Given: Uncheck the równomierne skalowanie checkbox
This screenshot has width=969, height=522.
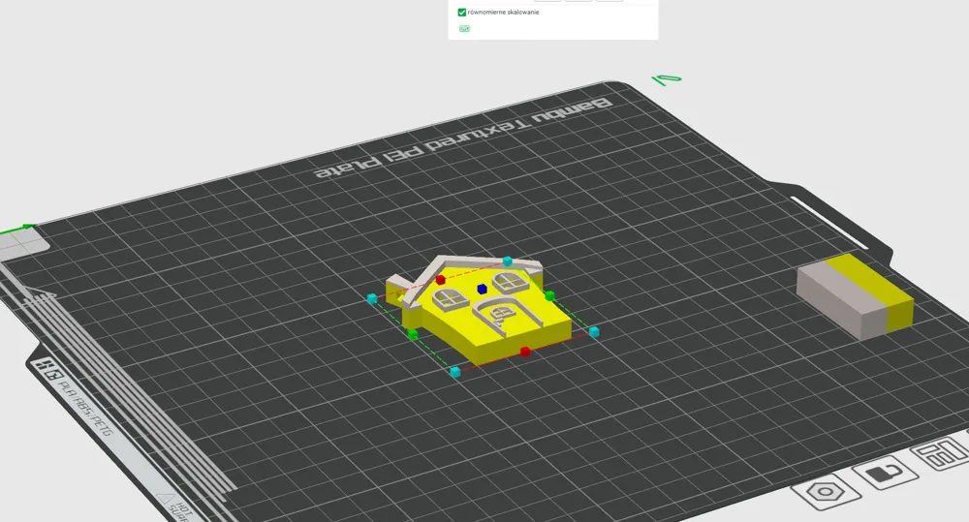Looking at the screenshot, I should (x=461, y=13).
